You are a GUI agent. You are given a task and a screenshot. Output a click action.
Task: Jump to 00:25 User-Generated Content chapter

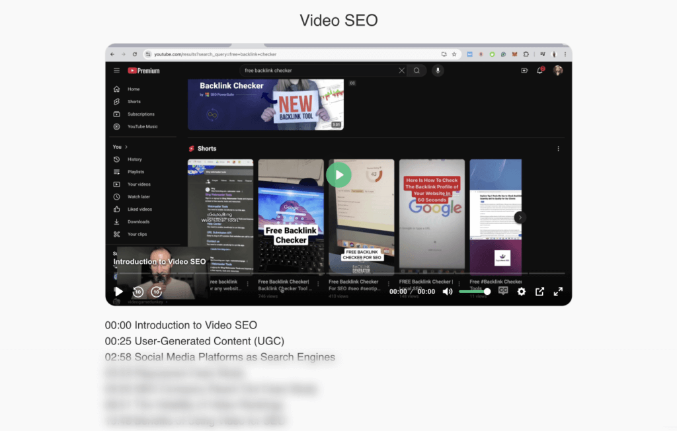pyautogui.click(x=195, y=341)
